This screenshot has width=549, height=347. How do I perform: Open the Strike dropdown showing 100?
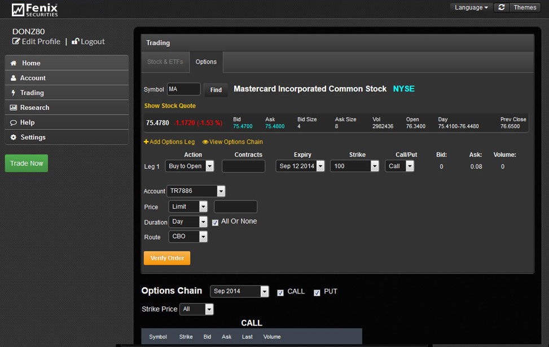pos(354,166)
